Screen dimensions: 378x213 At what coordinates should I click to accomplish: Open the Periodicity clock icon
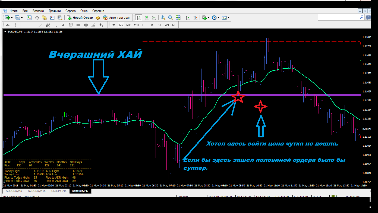click(214, 18)
